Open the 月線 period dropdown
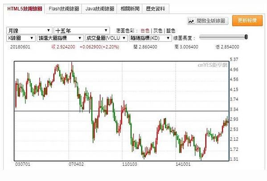Image resolution: width=267 pixels, height=181 pixels. coord(29,31)
